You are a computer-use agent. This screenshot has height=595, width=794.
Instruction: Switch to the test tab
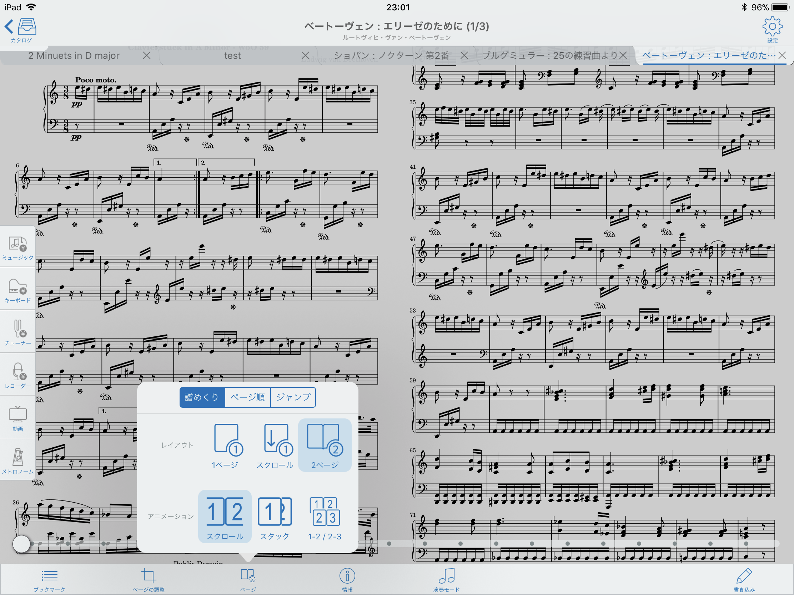(233, 56)
